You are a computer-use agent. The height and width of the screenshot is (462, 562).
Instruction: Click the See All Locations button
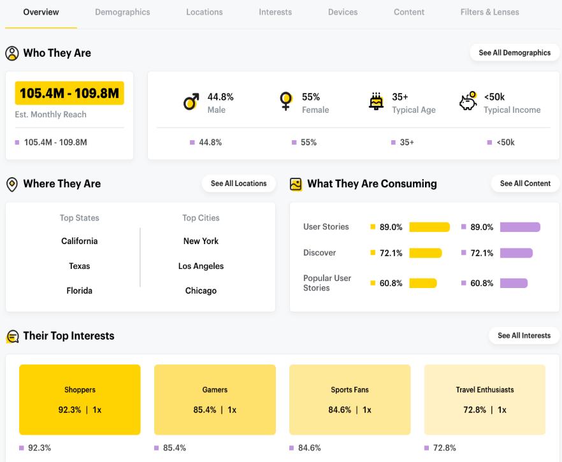coord(238,184)
